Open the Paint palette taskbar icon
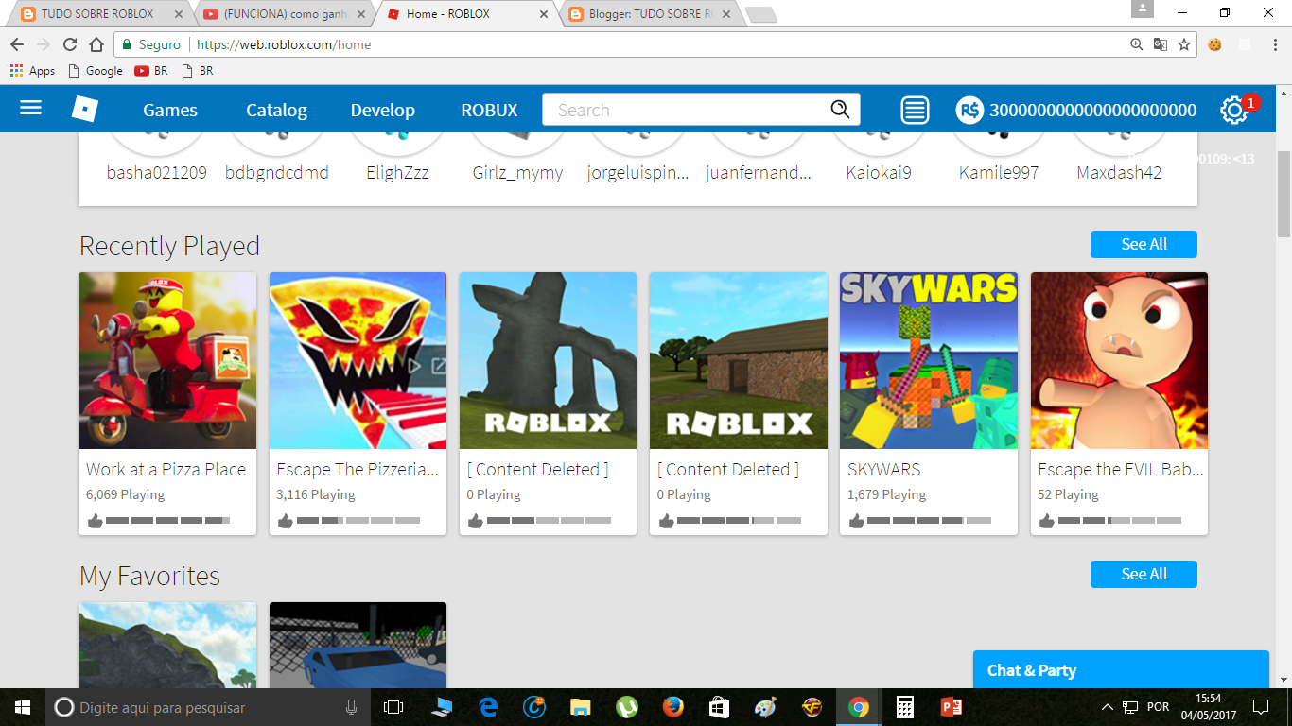 point(765,707)
